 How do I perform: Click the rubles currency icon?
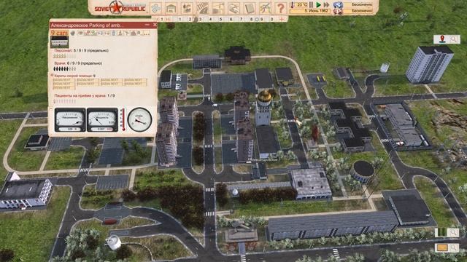click(338, 5)
